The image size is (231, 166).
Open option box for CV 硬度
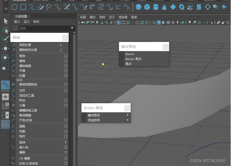click(x=66, y=158)
